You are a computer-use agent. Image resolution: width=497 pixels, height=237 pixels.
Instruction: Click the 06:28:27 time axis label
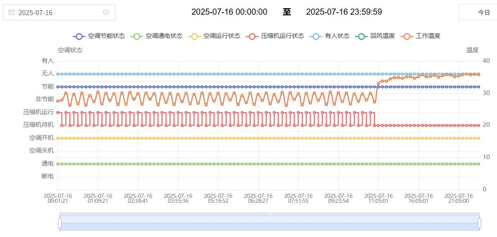258,198
